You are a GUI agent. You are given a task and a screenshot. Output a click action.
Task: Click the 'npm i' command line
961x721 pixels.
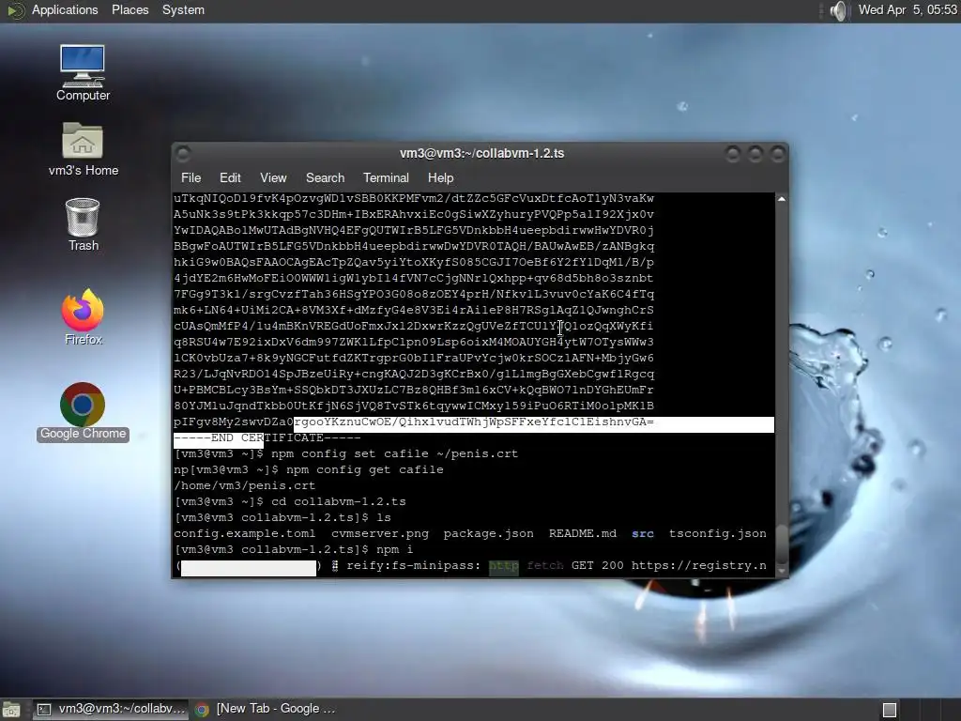(294, 549)
